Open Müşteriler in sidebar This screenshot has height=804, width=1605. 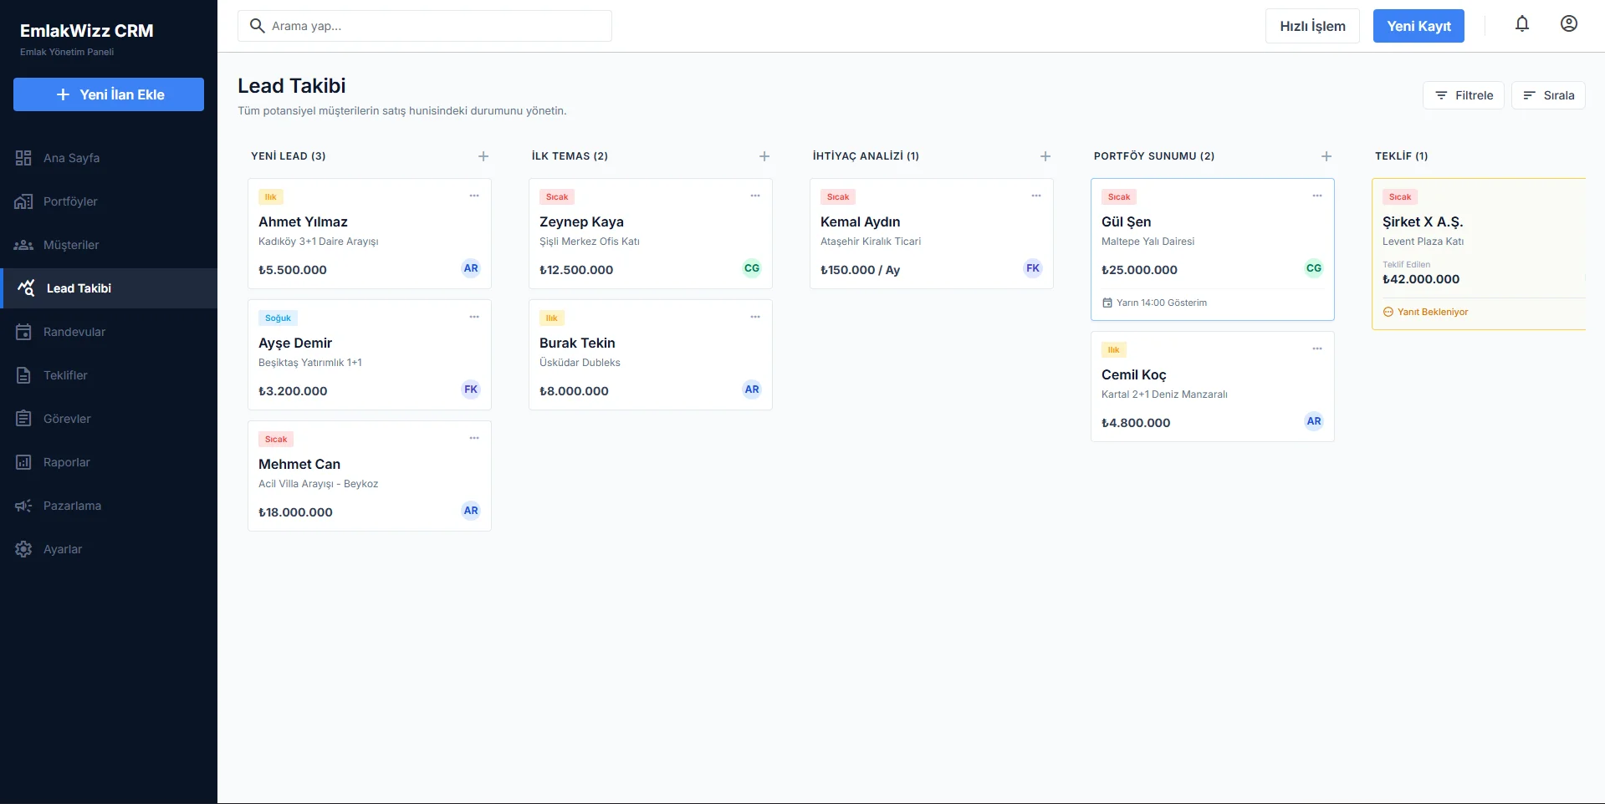pyautogui.click(x=109, y=245)
